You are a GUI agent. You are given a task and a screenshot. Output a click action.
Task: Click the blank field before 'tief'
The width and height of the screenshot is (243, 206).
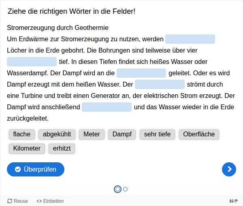click(x=32, y=62)
